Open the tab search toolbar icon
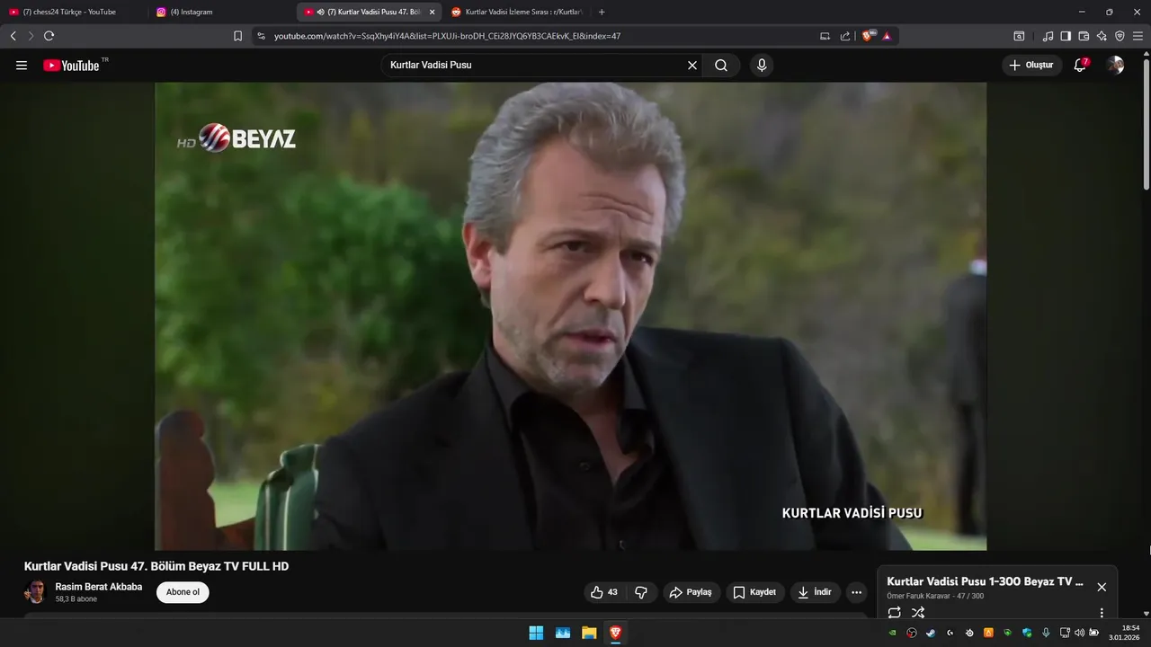This screenshot has height=647, width=1151. point(1019,36)
